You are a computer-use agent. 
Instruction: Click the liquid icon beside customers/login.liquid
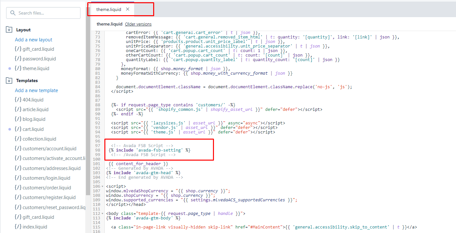[18, 178]
